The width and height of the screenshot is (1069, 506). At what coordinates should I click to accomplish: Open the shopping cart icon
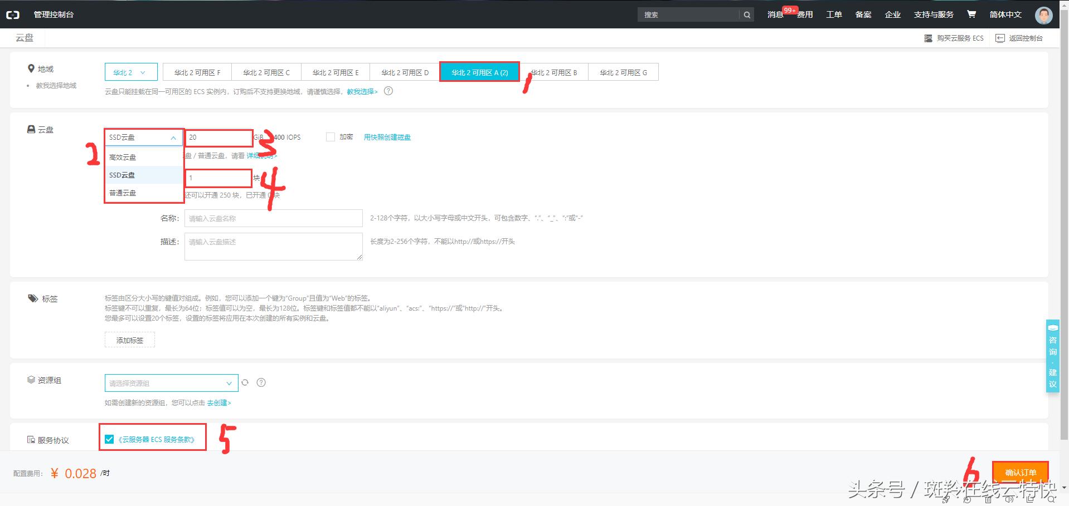coord(971,14)
